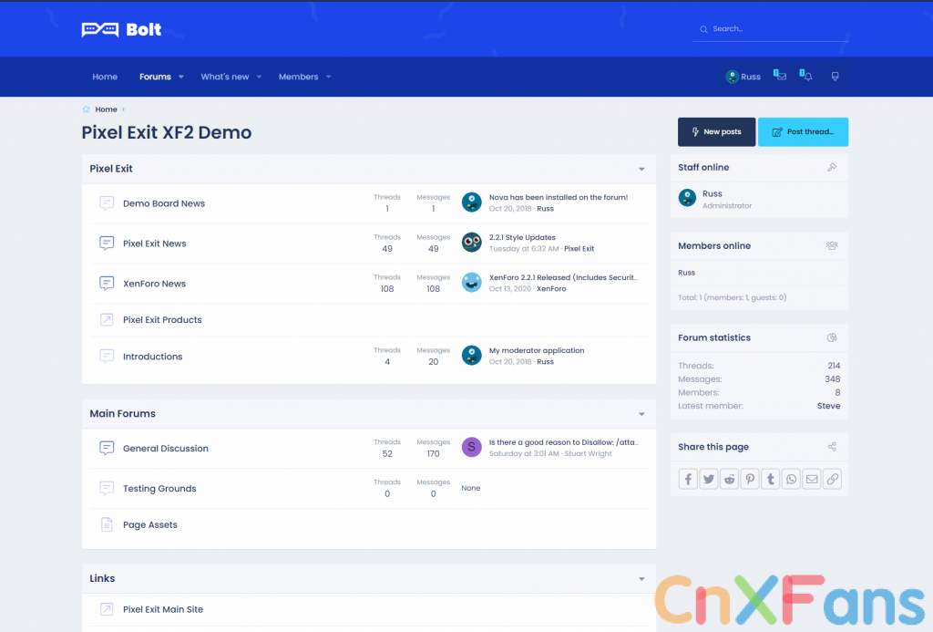Click the Bolt logo
The image size is (933, 632).
pos(121,29)
